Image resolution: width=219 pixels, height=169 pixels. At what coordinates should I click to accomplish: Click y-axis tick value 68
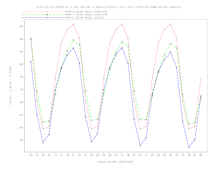tap(21, 102)
